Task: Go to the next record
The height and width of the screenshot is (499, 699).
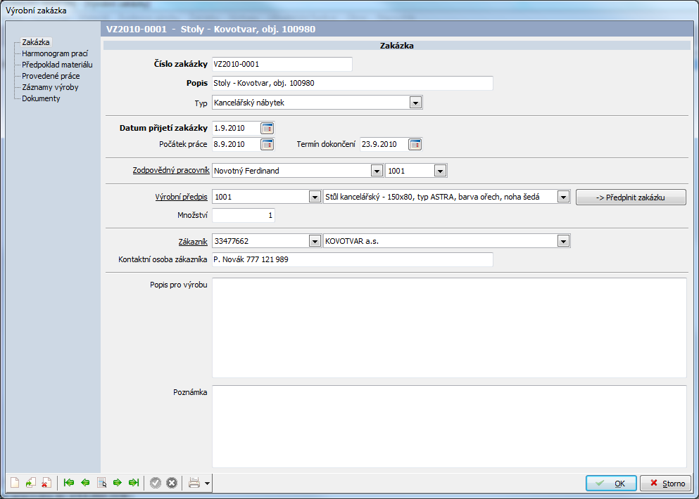Action: pyautogui.click(x=118, y=483)
